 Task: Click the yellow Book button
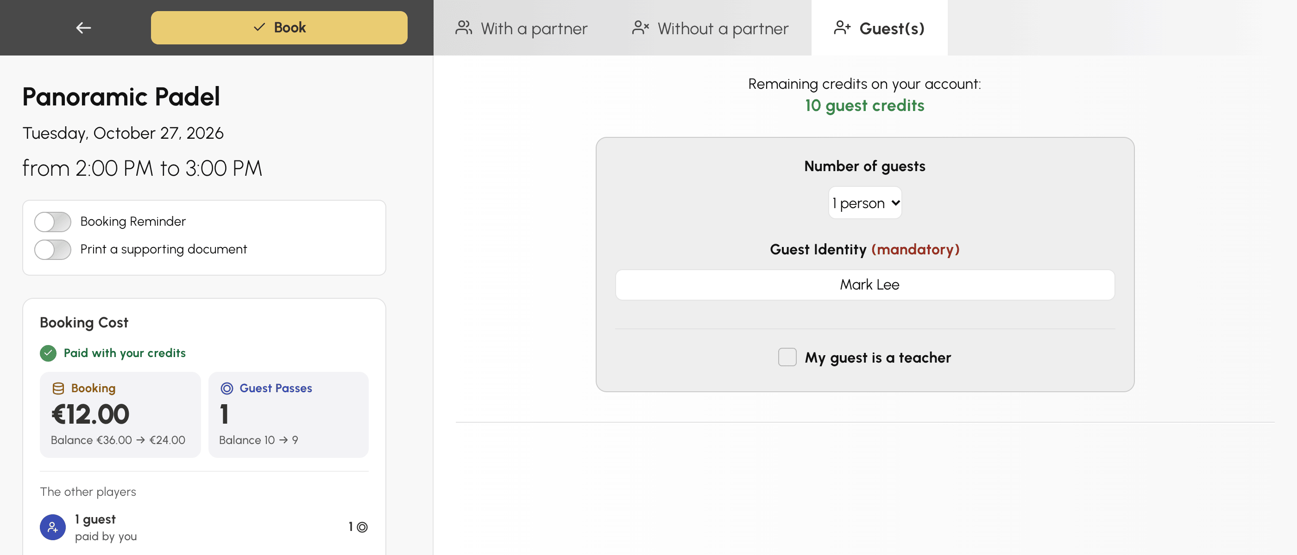click(279, 28)
